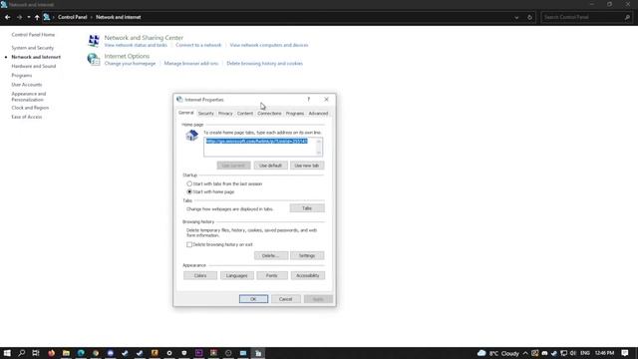The height and width of the screenshot is (359, 638).
Task: Open the Fonts button
Action: click(272, 275)
